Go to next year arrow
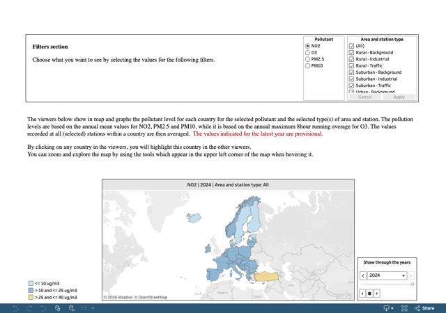 [411, 275]
